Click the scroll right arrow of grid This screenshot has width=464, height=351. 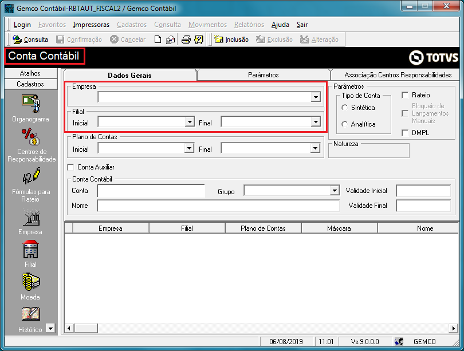pos(454,328)
